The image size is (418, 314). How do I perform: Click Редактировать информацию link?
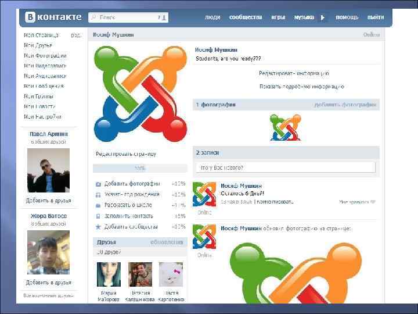point(294,73)
